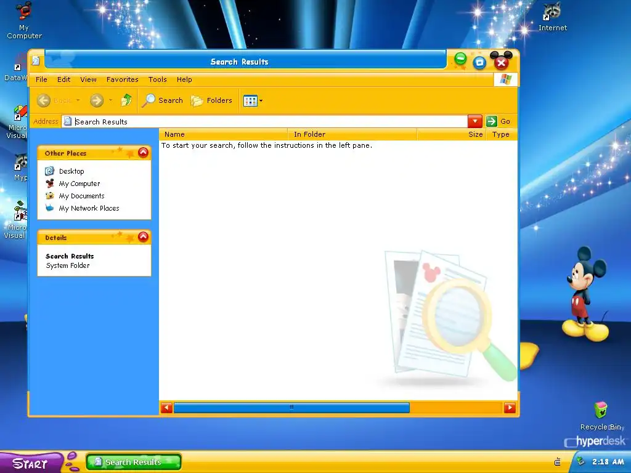The image size is (631, 473).
Task: Sort by the Name column header
Action: 223,134
